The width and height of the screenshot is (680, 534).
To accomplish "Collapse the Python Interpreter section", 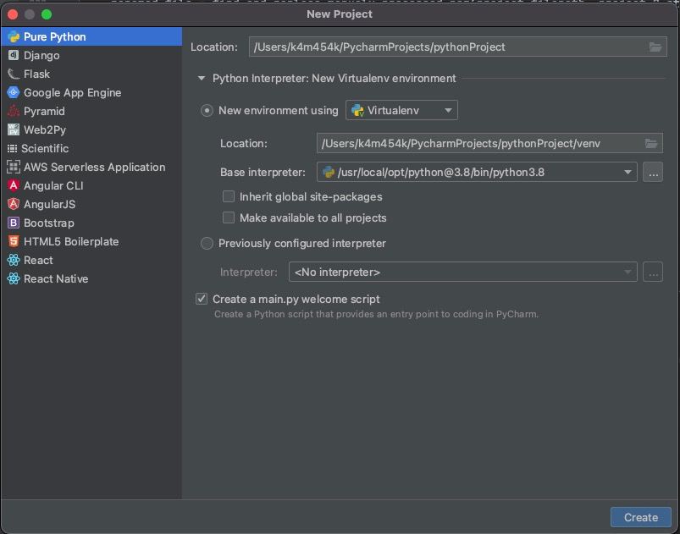I will [202, 79].
